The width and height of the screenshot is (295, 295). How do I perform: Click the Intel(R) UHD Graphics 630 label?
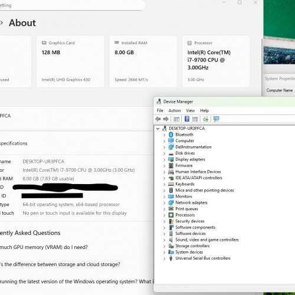point(66,80)
